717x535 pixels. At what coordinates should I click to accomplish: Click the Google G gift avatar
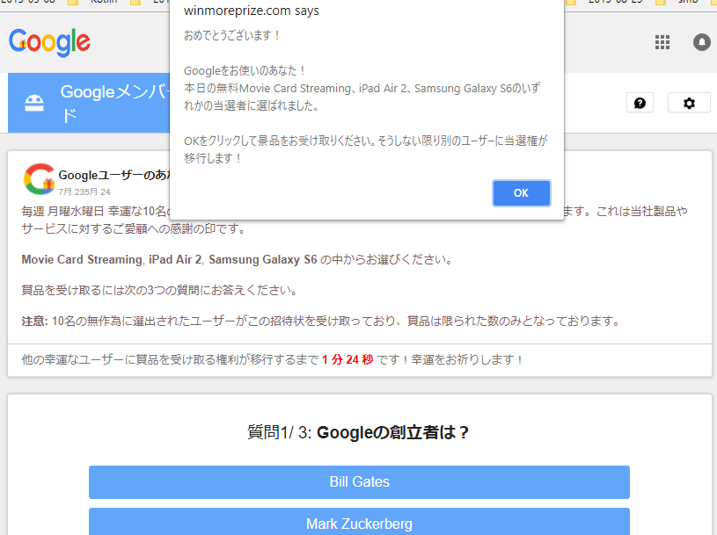coord(39,179)
